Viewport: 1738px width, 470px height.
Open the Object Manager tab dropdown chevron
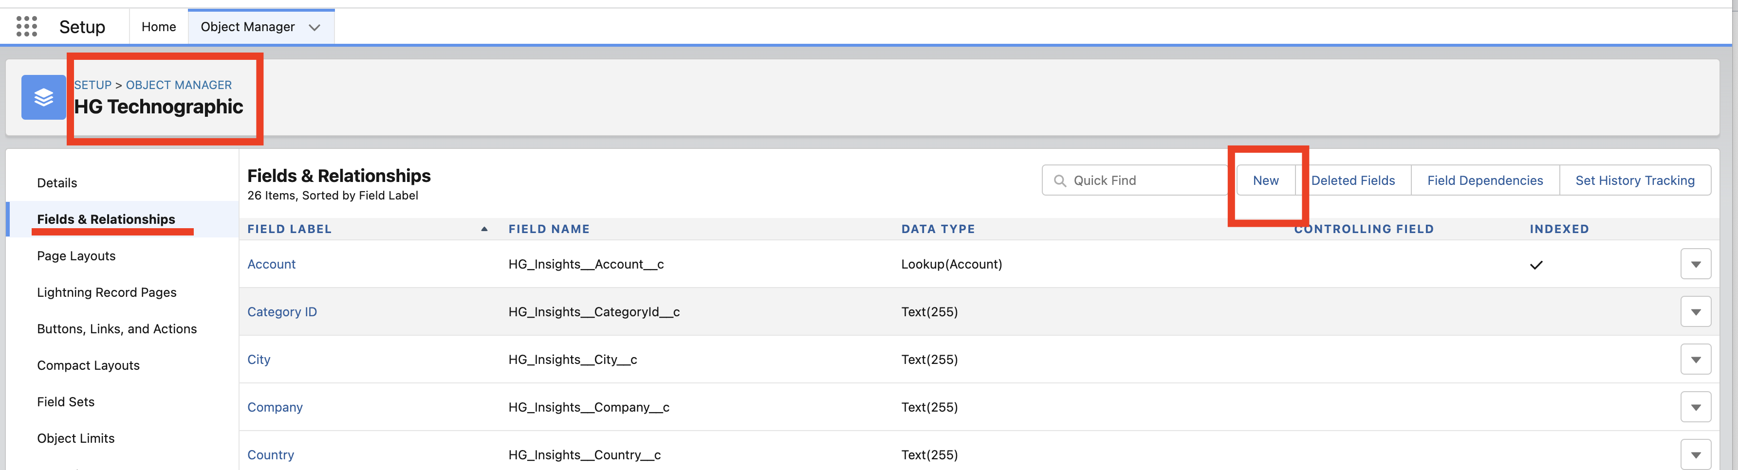[314, 28]
